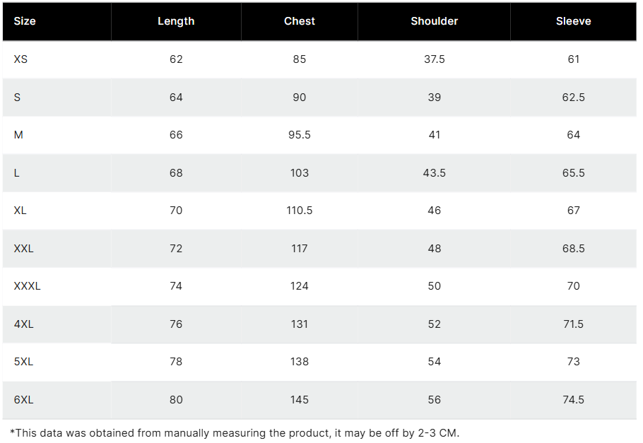Click the Sleeve column header
The height and width of the screenshot is (443, 643).
pyautogui.click(x=573, y=21)
